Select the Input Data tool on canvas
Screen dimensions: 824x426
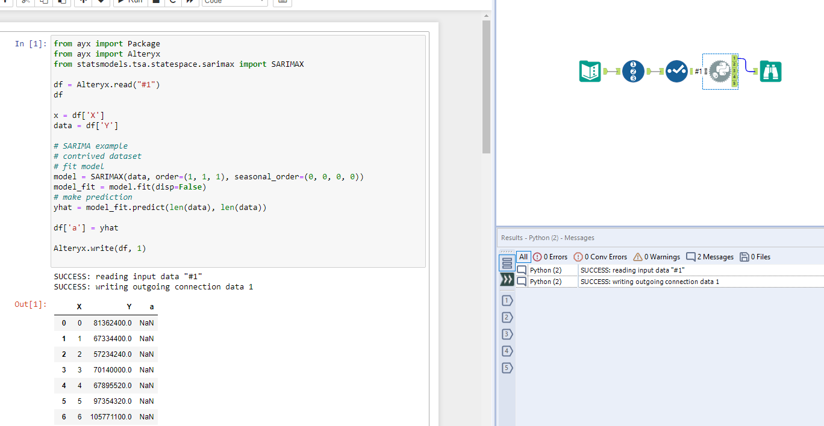[x=590, y=72]
